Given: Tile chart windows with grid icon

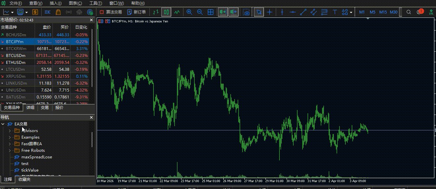Looking at the screenshot, I should 210,12.
